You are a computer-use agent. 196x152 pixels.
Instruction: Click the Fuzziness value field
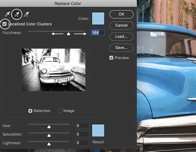click(98, 33)
